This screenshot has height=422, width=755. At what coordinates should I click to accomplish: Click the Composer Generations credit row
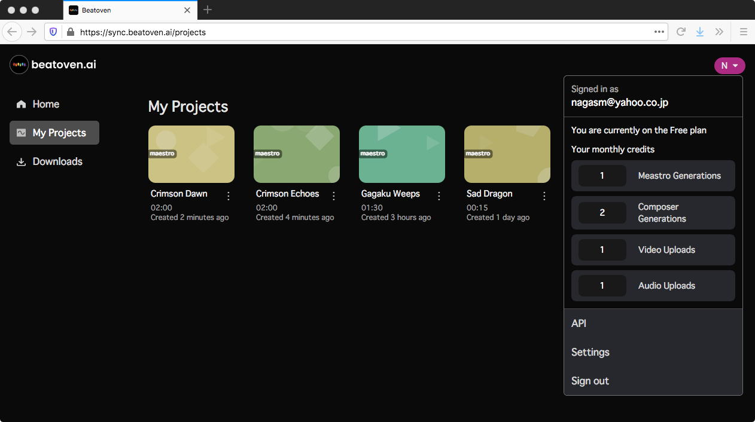pyautogui.click(x=653, y=213)
